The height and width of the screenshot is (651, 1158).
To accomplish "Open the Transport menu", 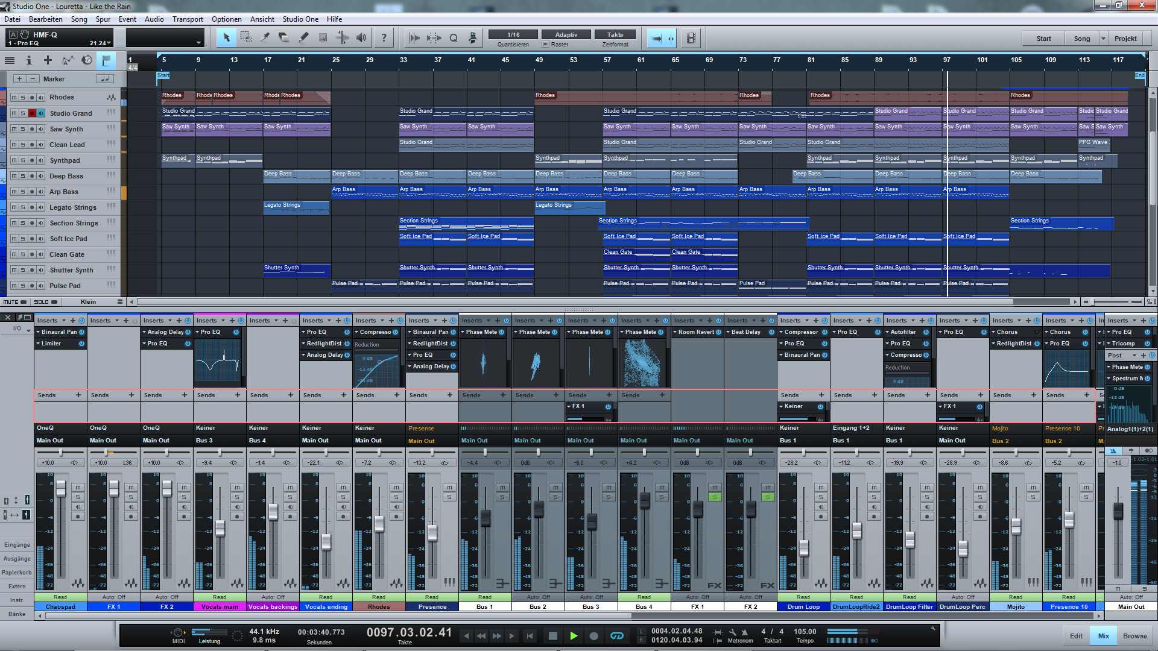I will [x=188, y=19].
